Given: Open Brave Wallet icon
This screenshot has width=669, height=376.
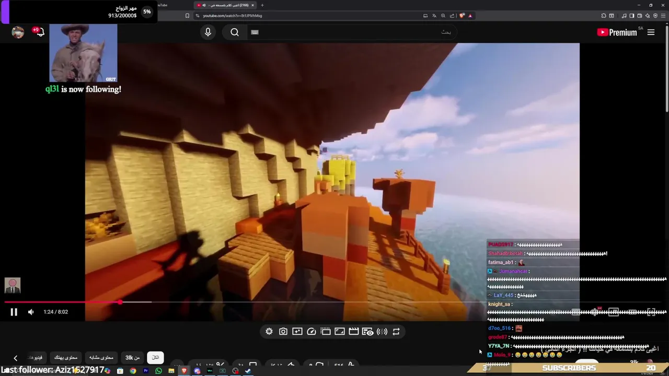Looking at the screenshot, I should pyautogui.click(x=639, y=16).
